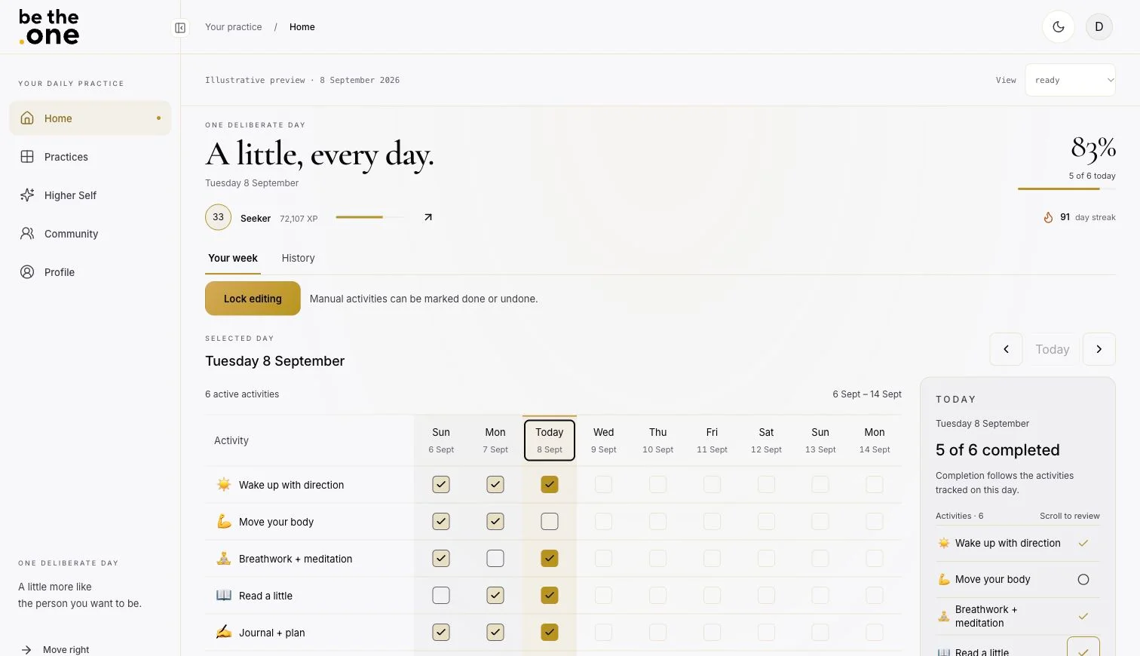Click Move right arrow in sidebar

point(27,650)
